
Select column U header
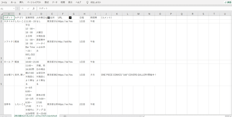tap(225, 14)
